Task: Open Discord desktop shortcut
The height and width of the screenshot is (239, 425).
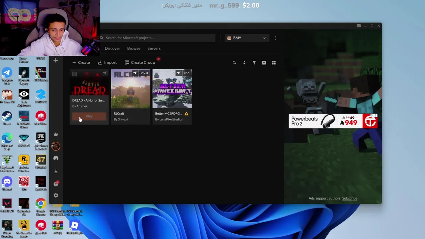Action: pyautogui.click(x=7, y=184)
